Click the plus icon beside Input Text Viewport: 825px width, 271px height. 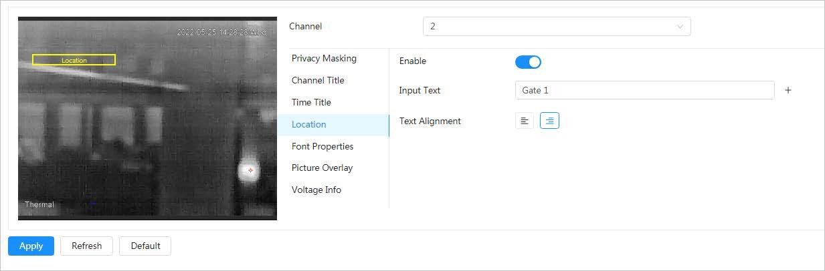(x=788, y=90)
